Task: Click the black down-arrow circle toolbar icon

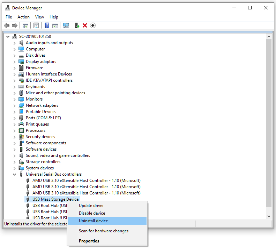Action: 93,25
